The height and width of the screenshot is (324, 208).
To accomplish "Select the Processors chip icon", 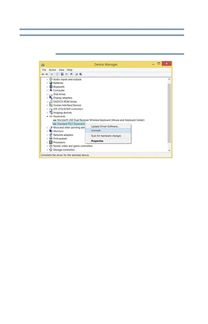I will click(51, 142).
